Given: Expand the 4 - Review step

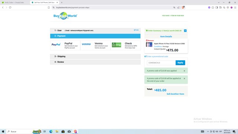Looking at the screenshot, I should click(95, 62).
